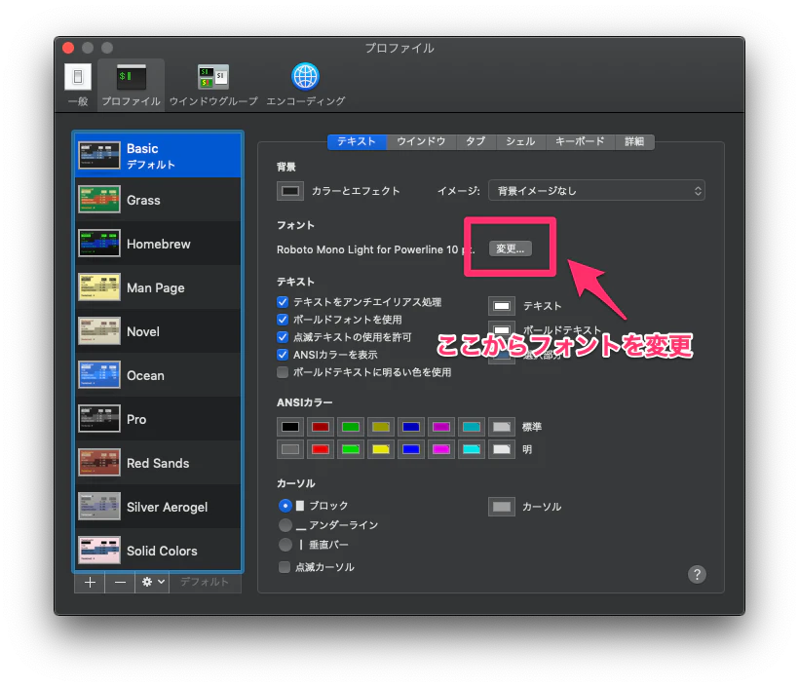
Task: Open the bright yellow ANSI swatch
Action: (381, 449)
